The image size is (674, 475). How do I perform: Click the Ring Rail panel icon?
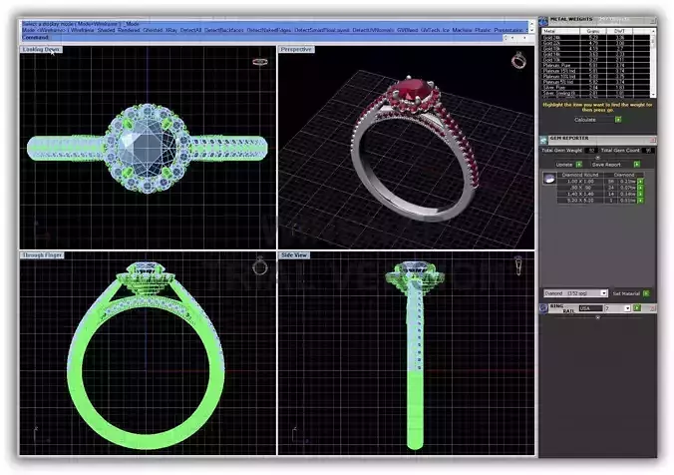coord(543,308)
